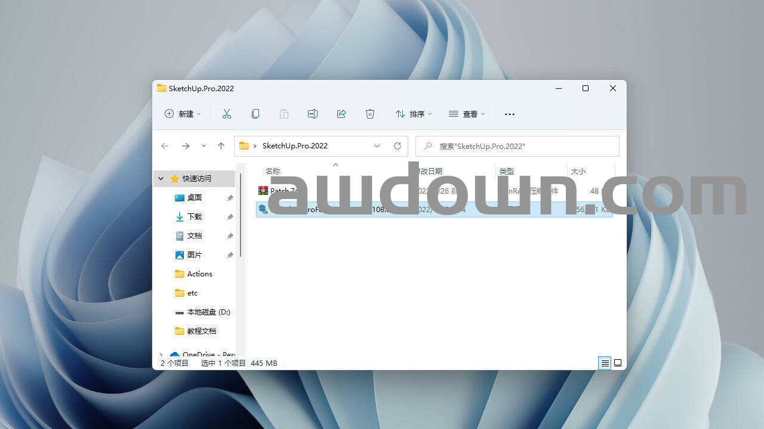Collapse the 快速访问 tree section

point(161,179)
